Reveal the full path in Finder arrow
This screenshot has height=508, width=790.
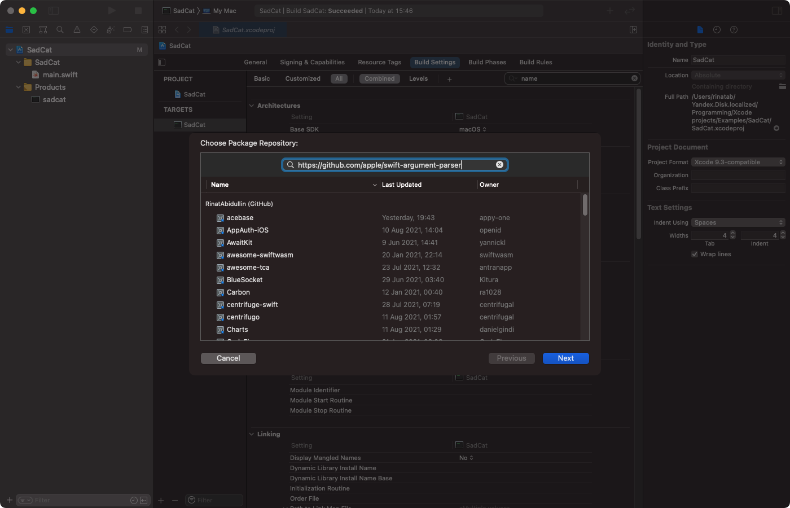pyautogui.click(x=776, y=128)
